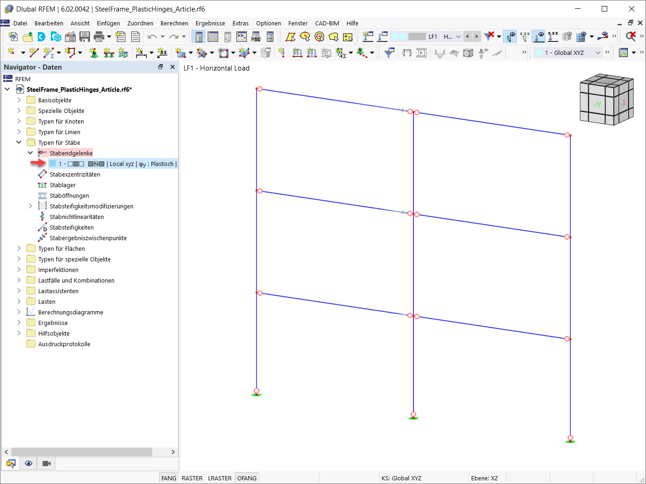Screen dimensions: 646x484
Task: Click the camera icon below the navigator
Action: 46,463
